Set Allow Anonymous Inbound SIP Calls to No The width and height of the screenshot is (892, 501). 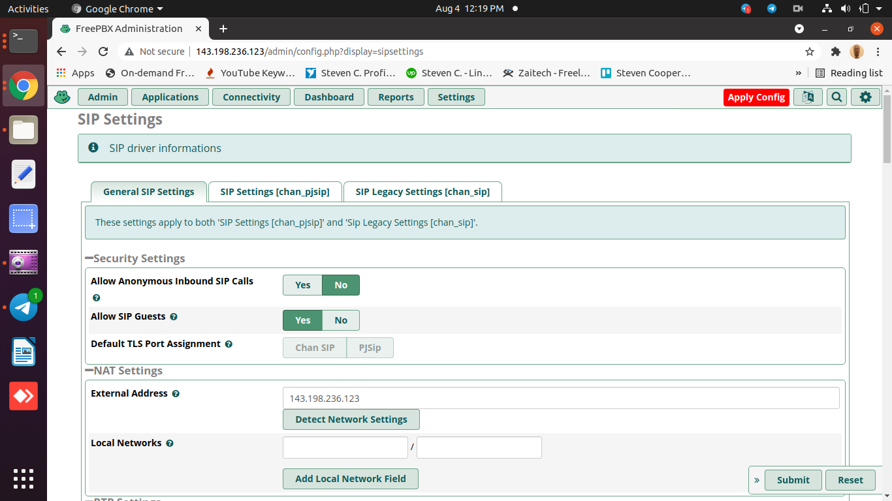[x=341, y=285]
